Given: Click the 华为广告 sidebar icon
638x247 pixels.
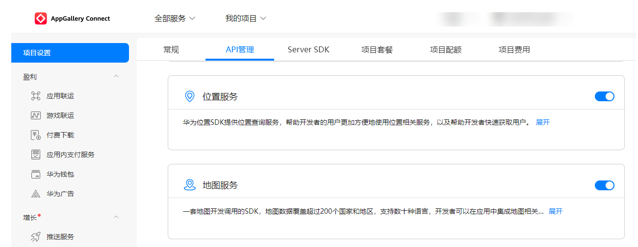Looking at the screenshot, I should [36, 194].
